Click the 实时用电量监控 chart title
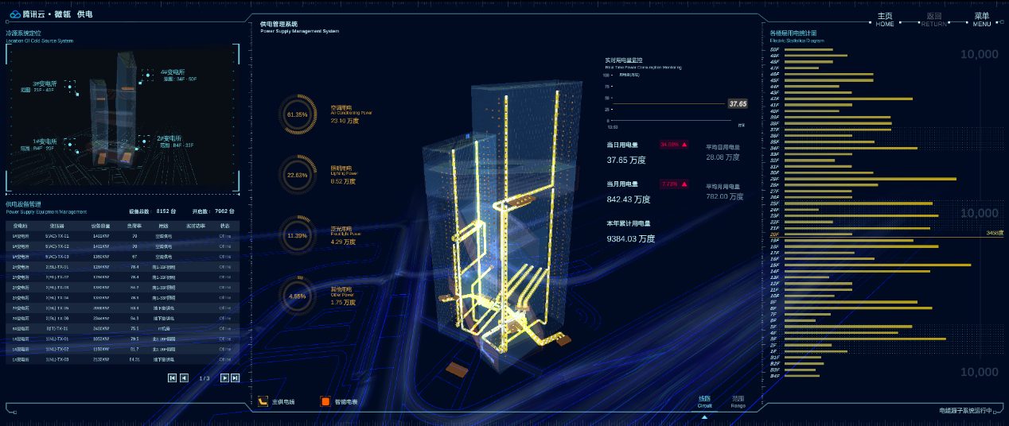The width and height of the screenshot is (1009, 426). pyautogui.click(x=624, y=60)
